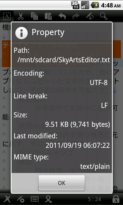Tap the file path /mnt/sdcard/SkyArtsEditor.txt

pos(64,60)
